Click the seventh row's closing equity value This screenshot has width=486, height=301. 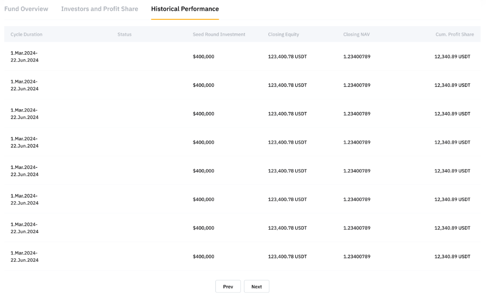coord(287,228)
